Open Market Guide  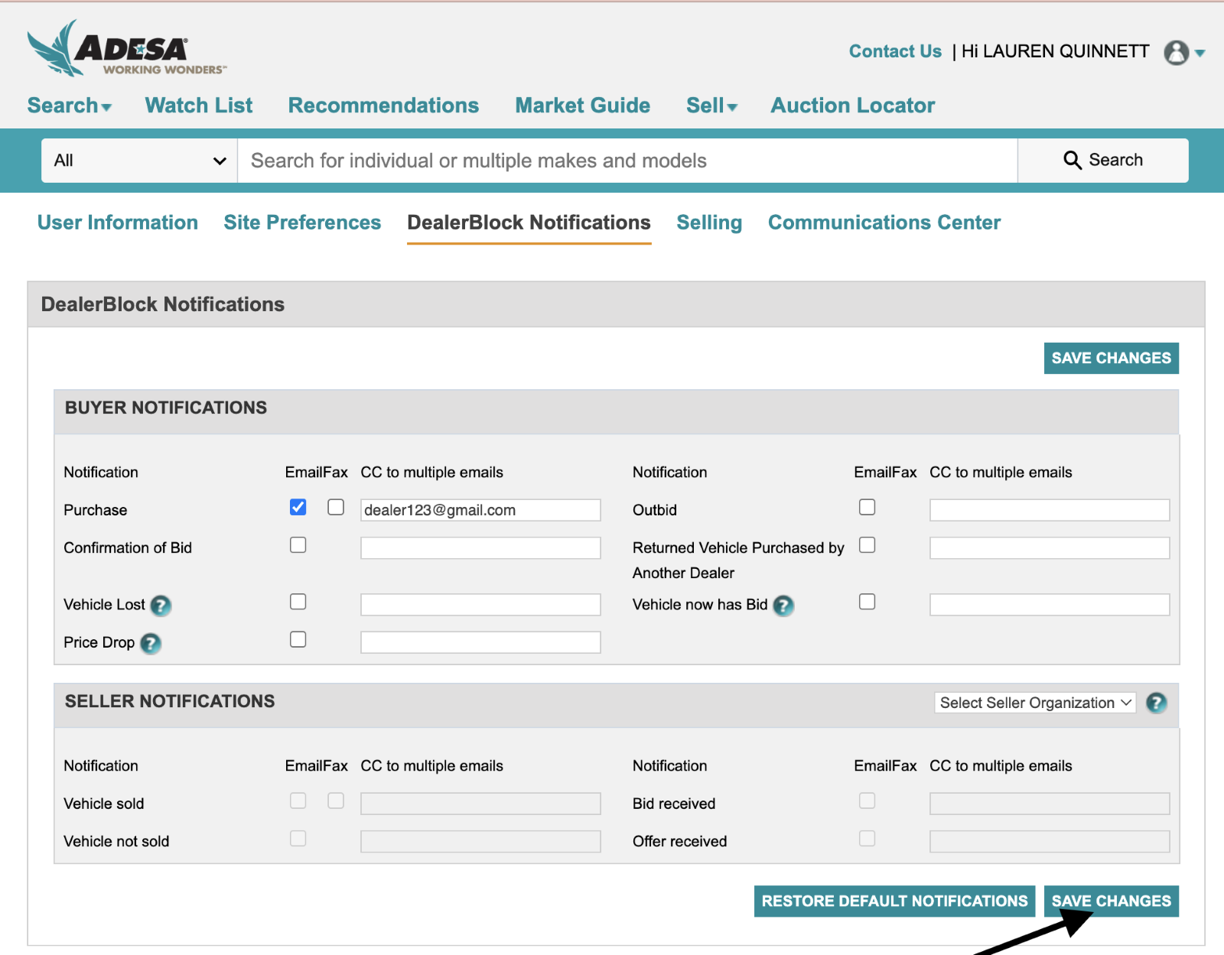[x=582, y=106]
